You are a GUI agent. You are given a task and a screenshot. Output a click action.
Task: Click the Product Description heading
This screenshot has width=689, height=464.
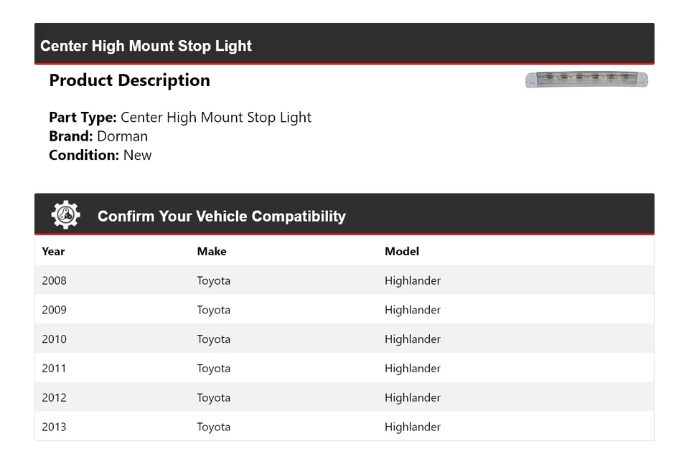click(129, 80)
